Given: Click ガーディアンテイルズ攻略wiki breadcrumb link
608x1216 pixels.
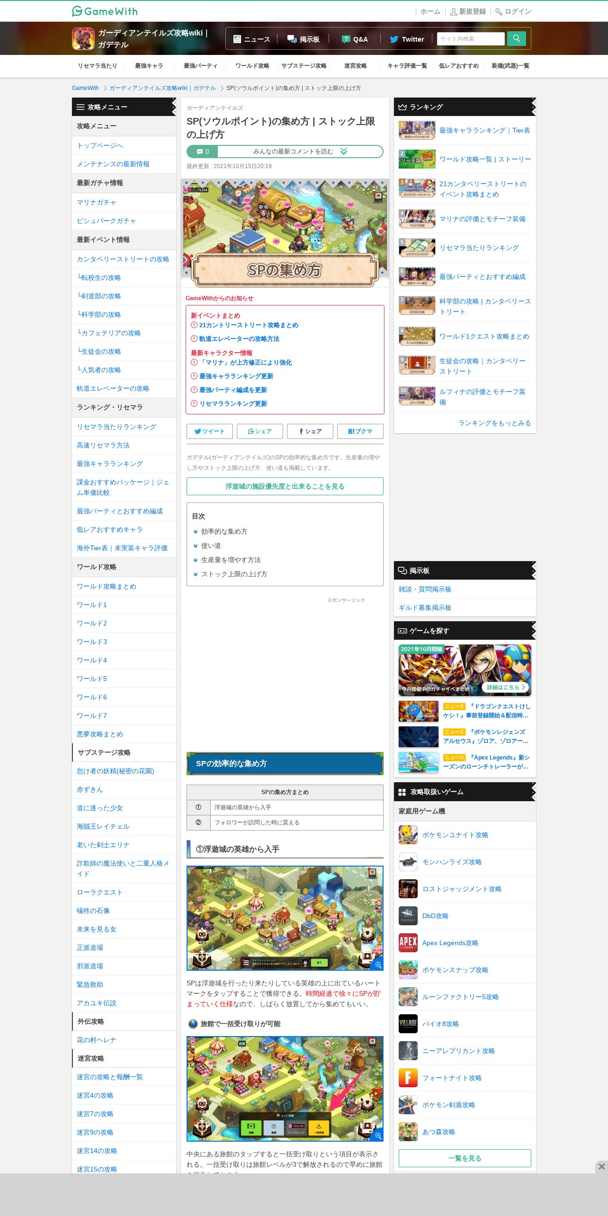Looking at the screenshot, I should point(162,88).
